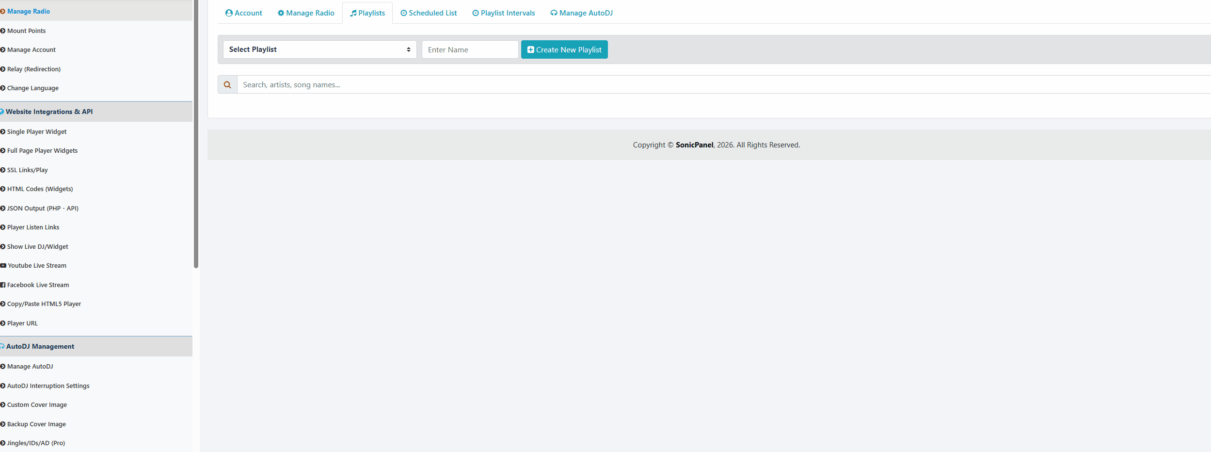Click the headphones icon on Manage AutoDJ tab
This screenshot has width=1211, height=452.
coord(554,13)
